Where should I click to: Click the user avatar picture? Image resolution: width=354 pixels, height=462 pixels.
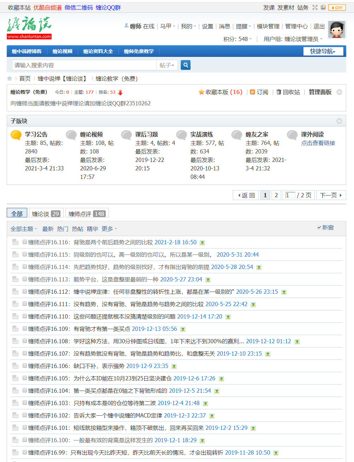[x=337, y=30]
